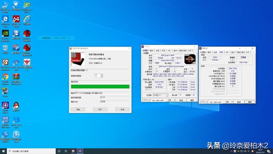Click 确定 button in memory CPU-Z window
This screenshot has width=273, height=154.
tap(250, 102)
